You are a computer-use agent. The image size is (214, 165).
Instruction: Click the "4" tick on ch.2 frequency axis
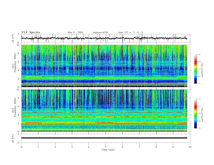(x=19, y=115)
